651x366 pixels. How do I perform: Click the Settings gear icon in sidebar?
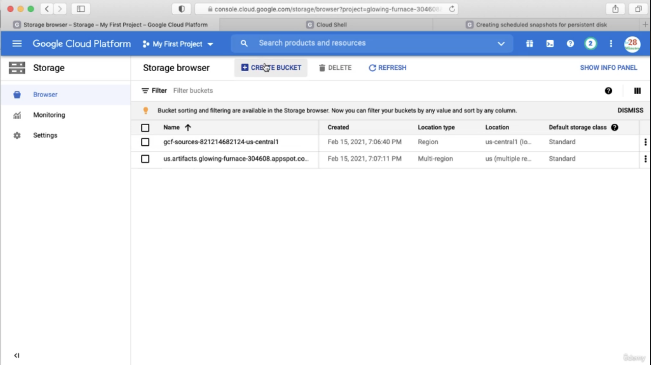point(17,136)
